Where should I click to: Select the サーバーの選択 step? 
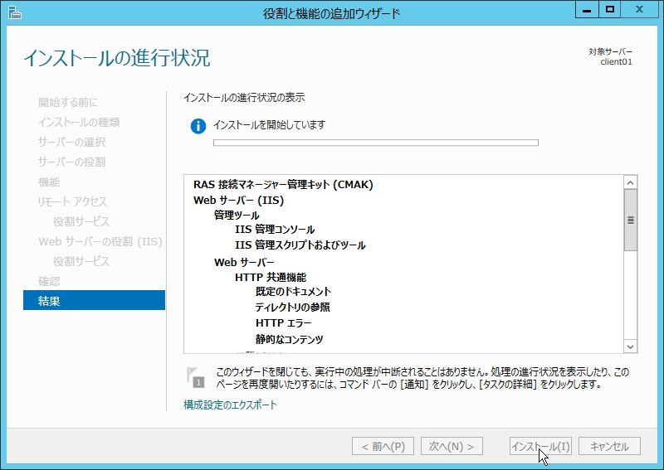(x=71, y=142)
